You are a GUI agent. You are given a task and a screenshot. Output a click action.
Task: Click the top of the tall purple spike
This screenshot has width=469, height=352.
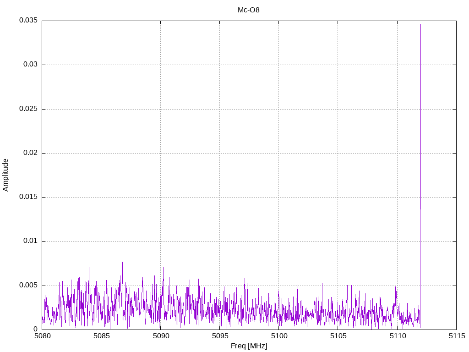click(x=420, y=25)
